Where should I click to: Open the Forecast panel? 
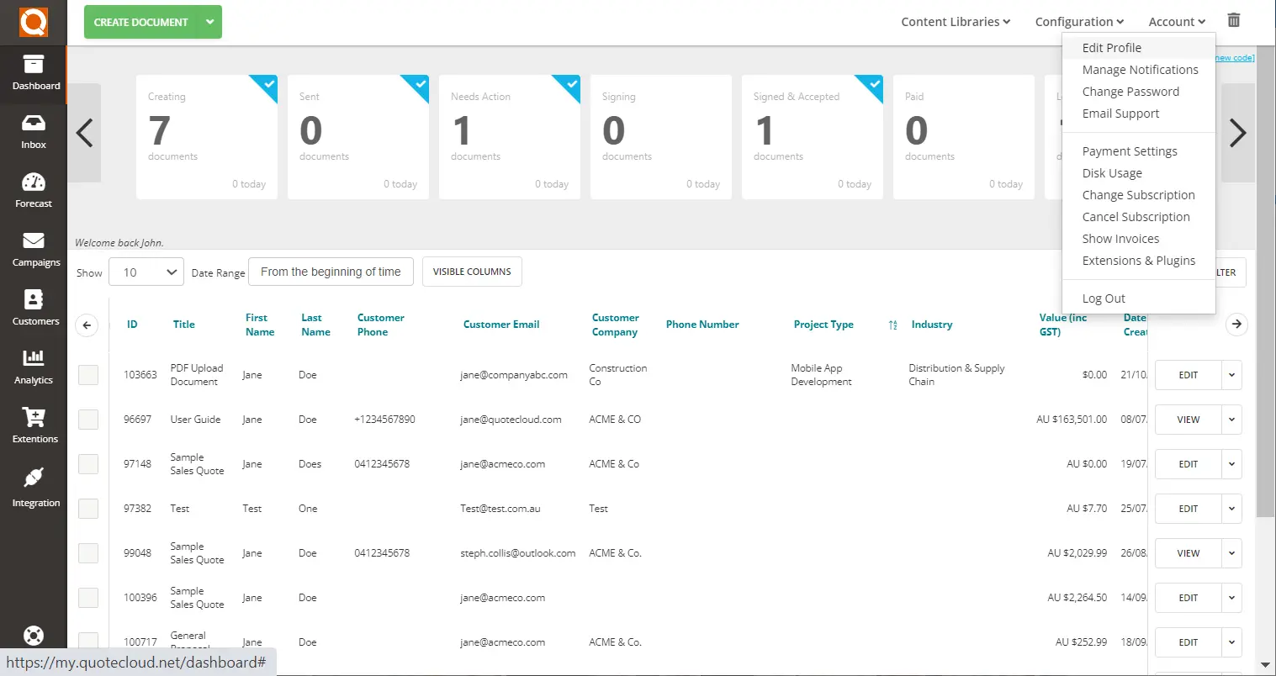[34, 191]
